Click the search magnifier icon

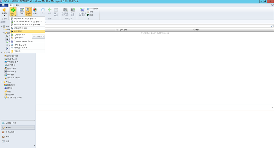click(272, 26)
